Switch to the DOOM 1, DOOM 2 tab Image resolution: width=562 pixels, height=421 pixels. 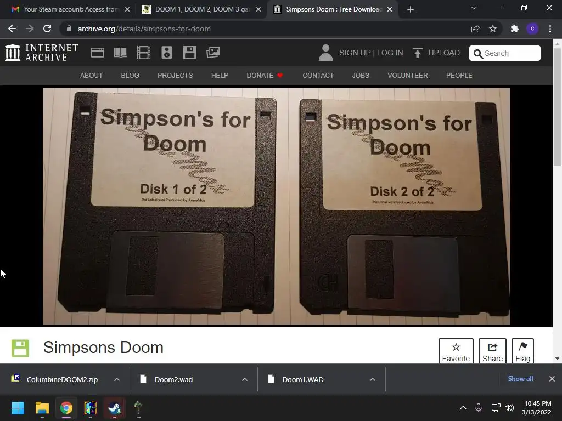point(201,9)
